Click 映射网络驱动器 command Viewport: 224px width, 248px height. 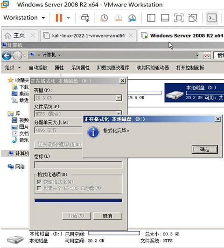coord(153,68)
